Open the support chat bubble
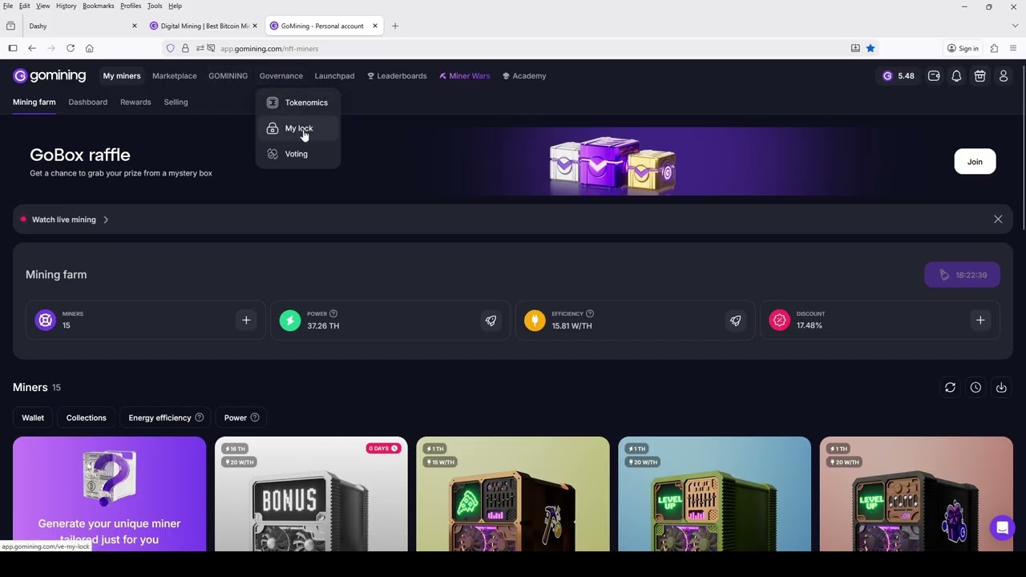 [1002, 528]
